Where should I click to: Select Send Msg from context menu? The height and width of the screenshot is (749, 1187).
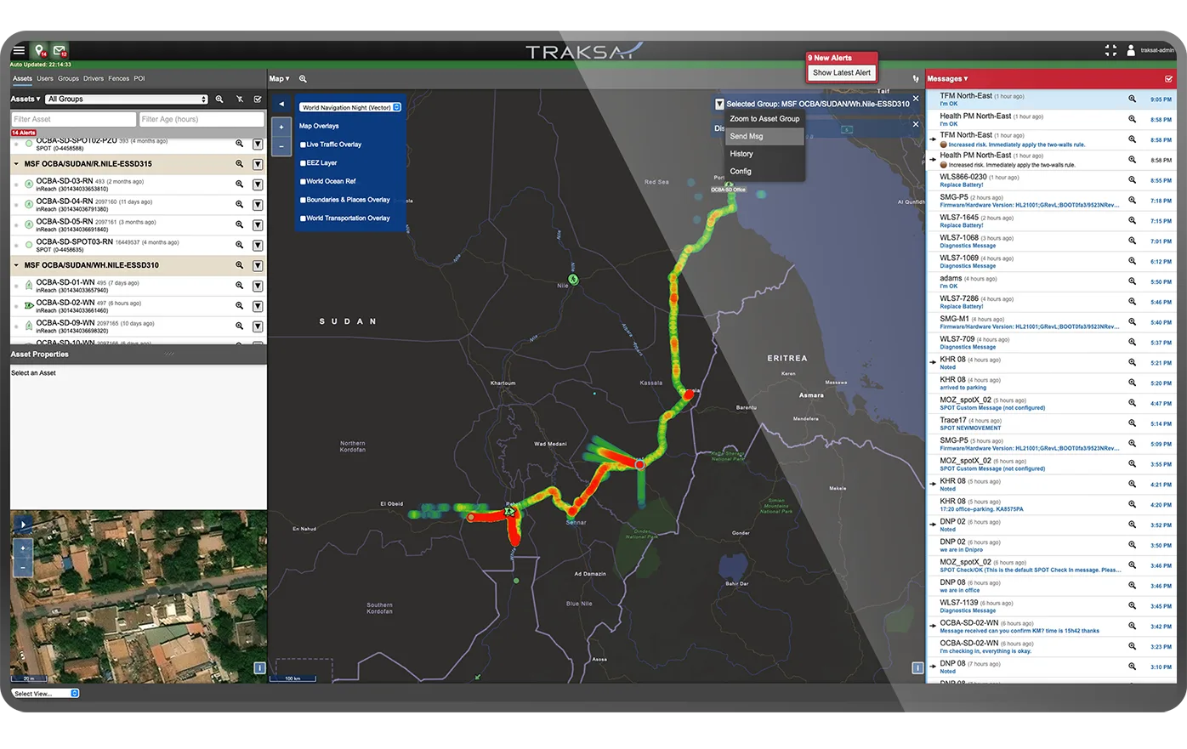click(747, 136)
